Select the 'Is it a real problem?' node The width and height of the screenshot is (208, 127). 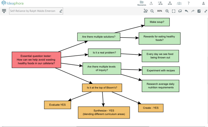click(104, 53)
